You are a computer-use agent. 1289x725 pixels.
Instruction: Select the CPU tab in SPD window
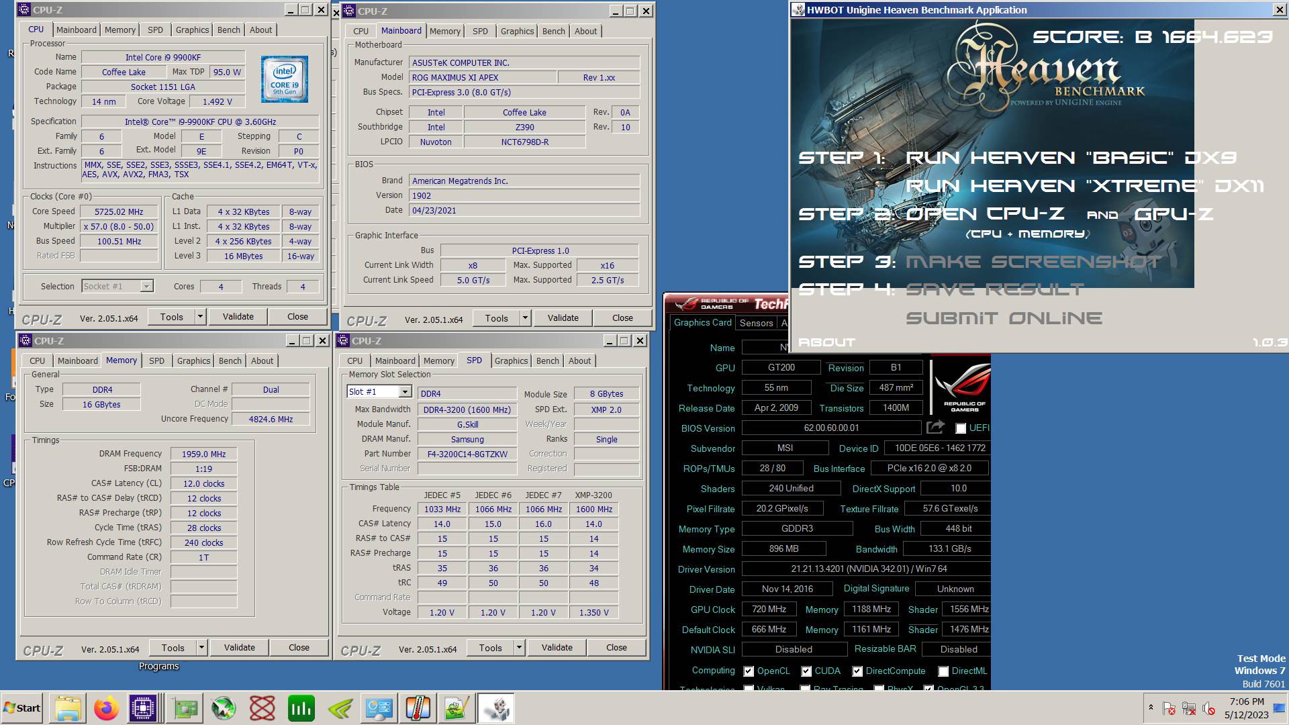tap(354, 360)
